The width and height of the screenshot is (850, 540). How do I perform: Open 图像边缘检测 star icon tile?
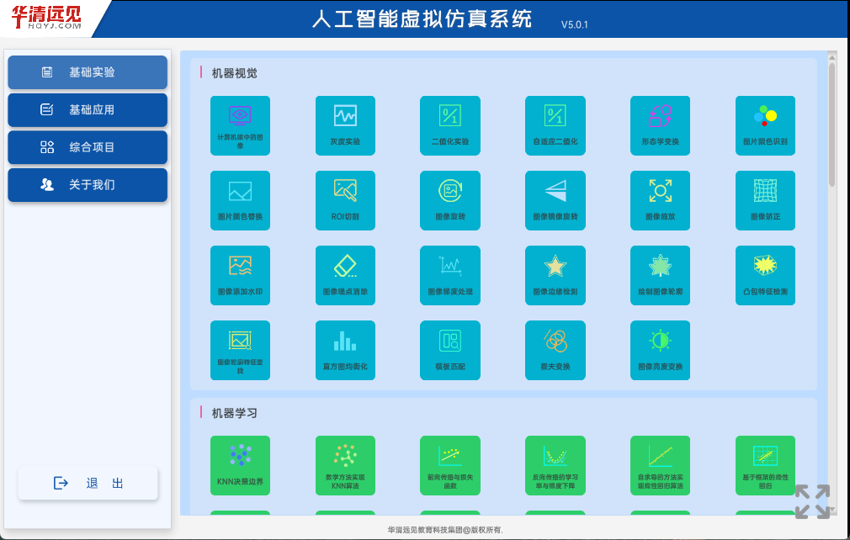point(555,275)
